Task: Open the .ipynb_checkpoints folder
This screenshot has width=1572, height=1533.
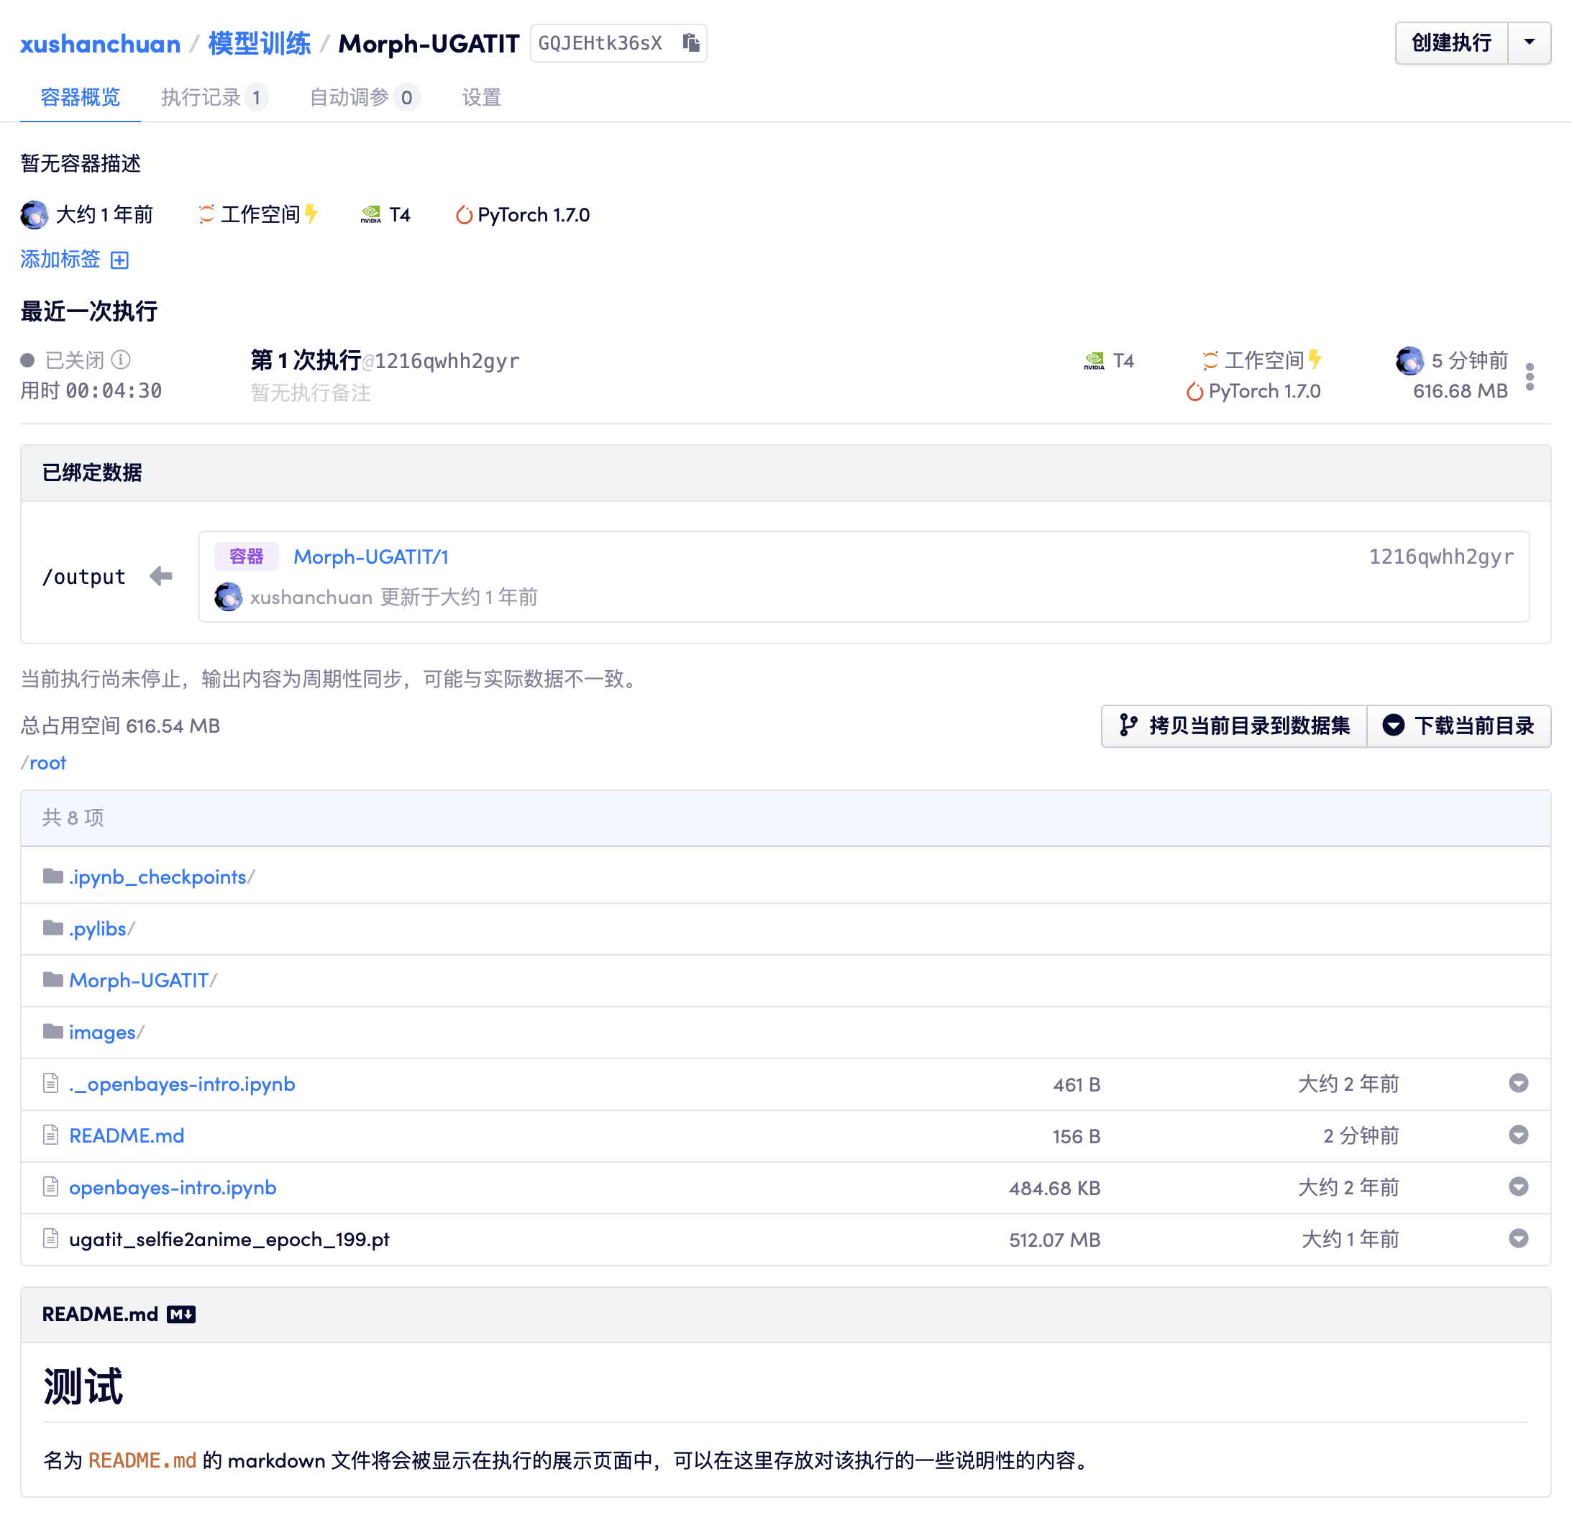Action: [x=157, y=877]
